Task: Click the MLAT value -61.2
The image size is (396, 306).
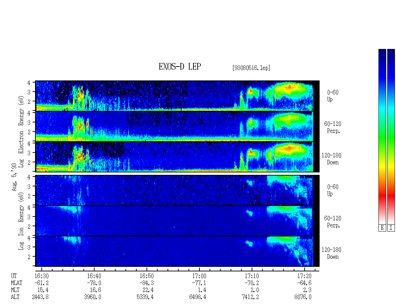Action: coord(41,283)
